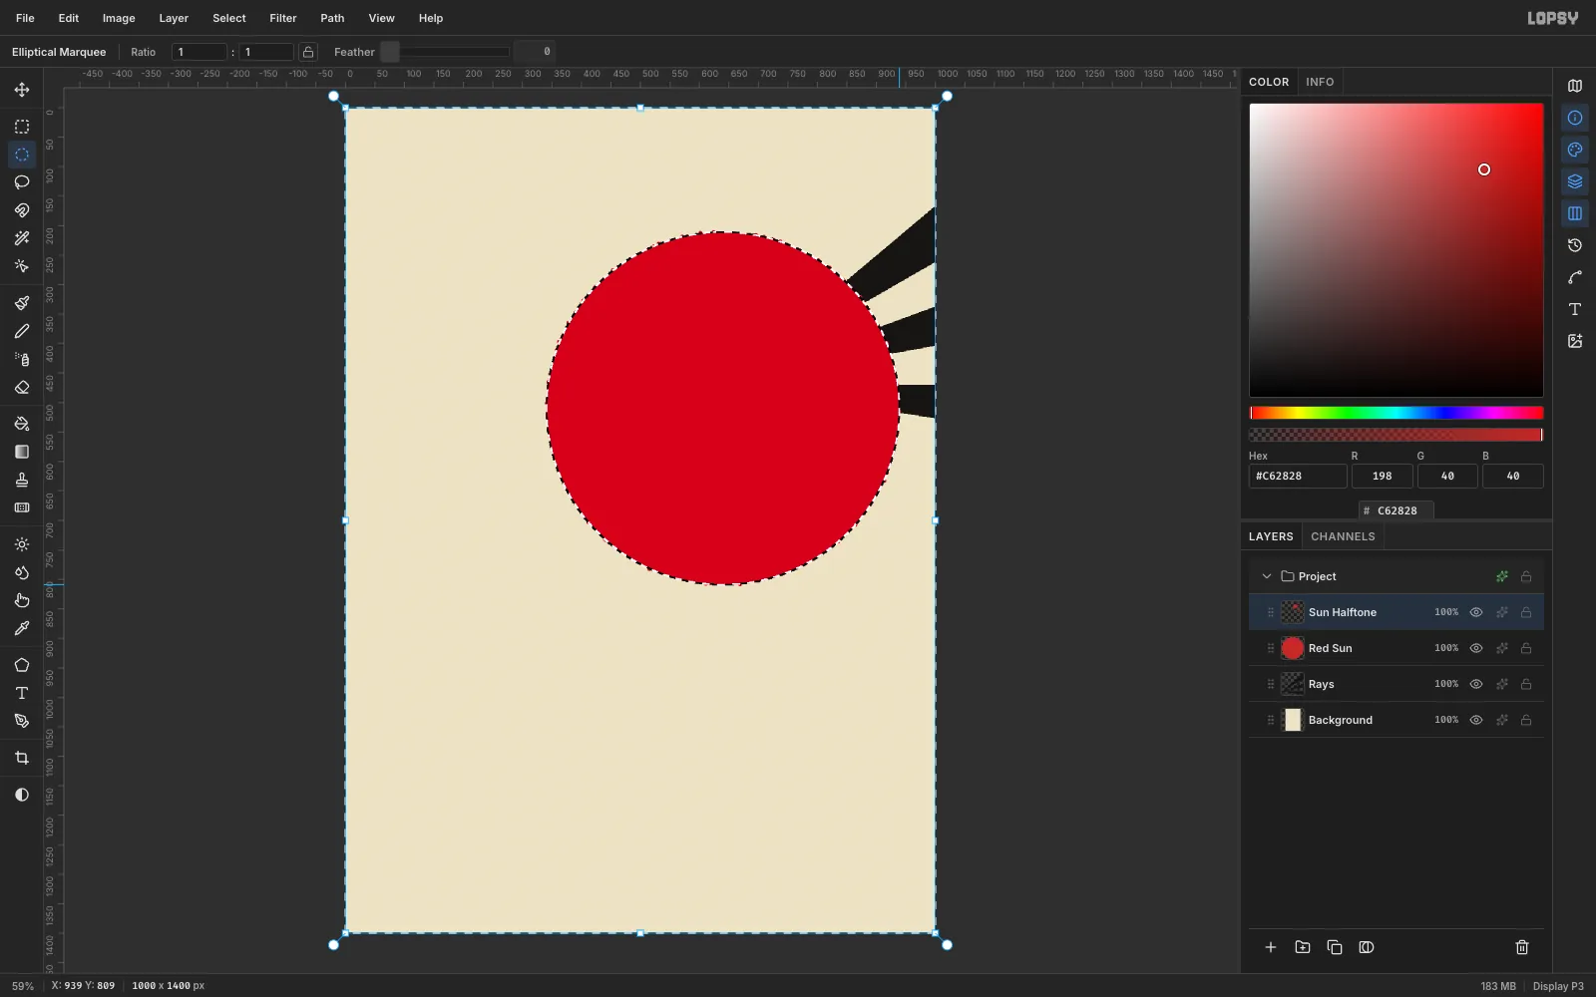1596x997 pixels.
Task: Add a new layer with plus icon
Action: [x=1271, y=947]
